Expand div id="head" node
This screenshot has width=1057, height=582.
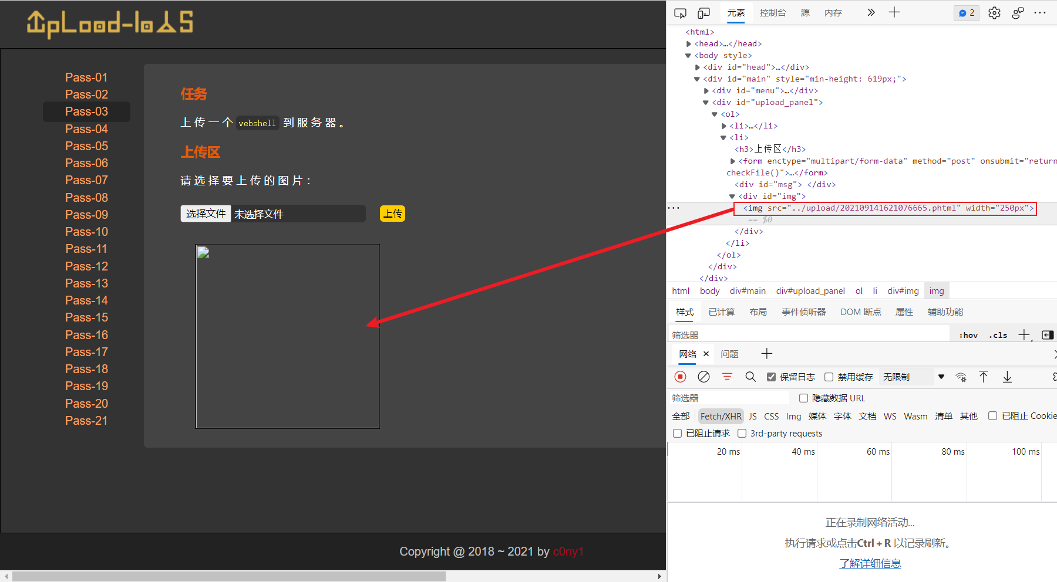tap(698, 67)
